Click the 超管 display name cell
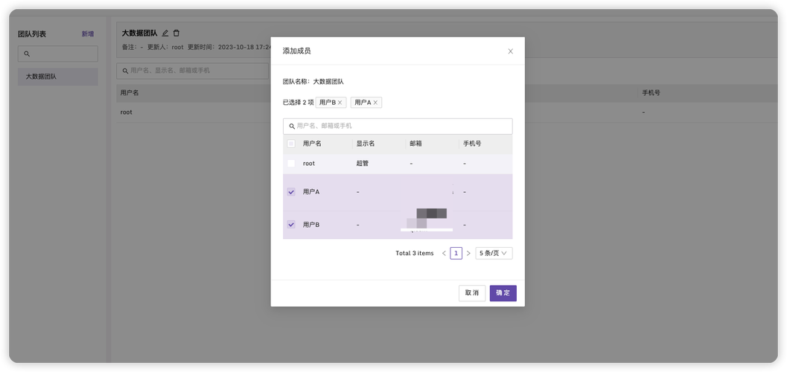The width and height of the screenshot is (787, 372). (x=362, y=164)
